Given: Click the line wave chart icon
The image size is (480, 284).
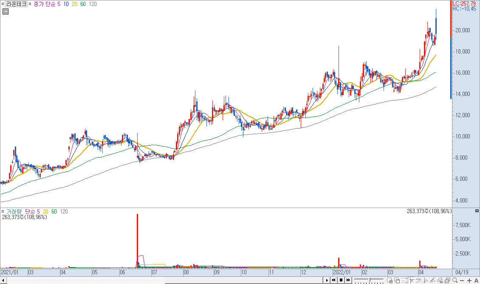Looking at the screenshot, I should tap(418, 280).
